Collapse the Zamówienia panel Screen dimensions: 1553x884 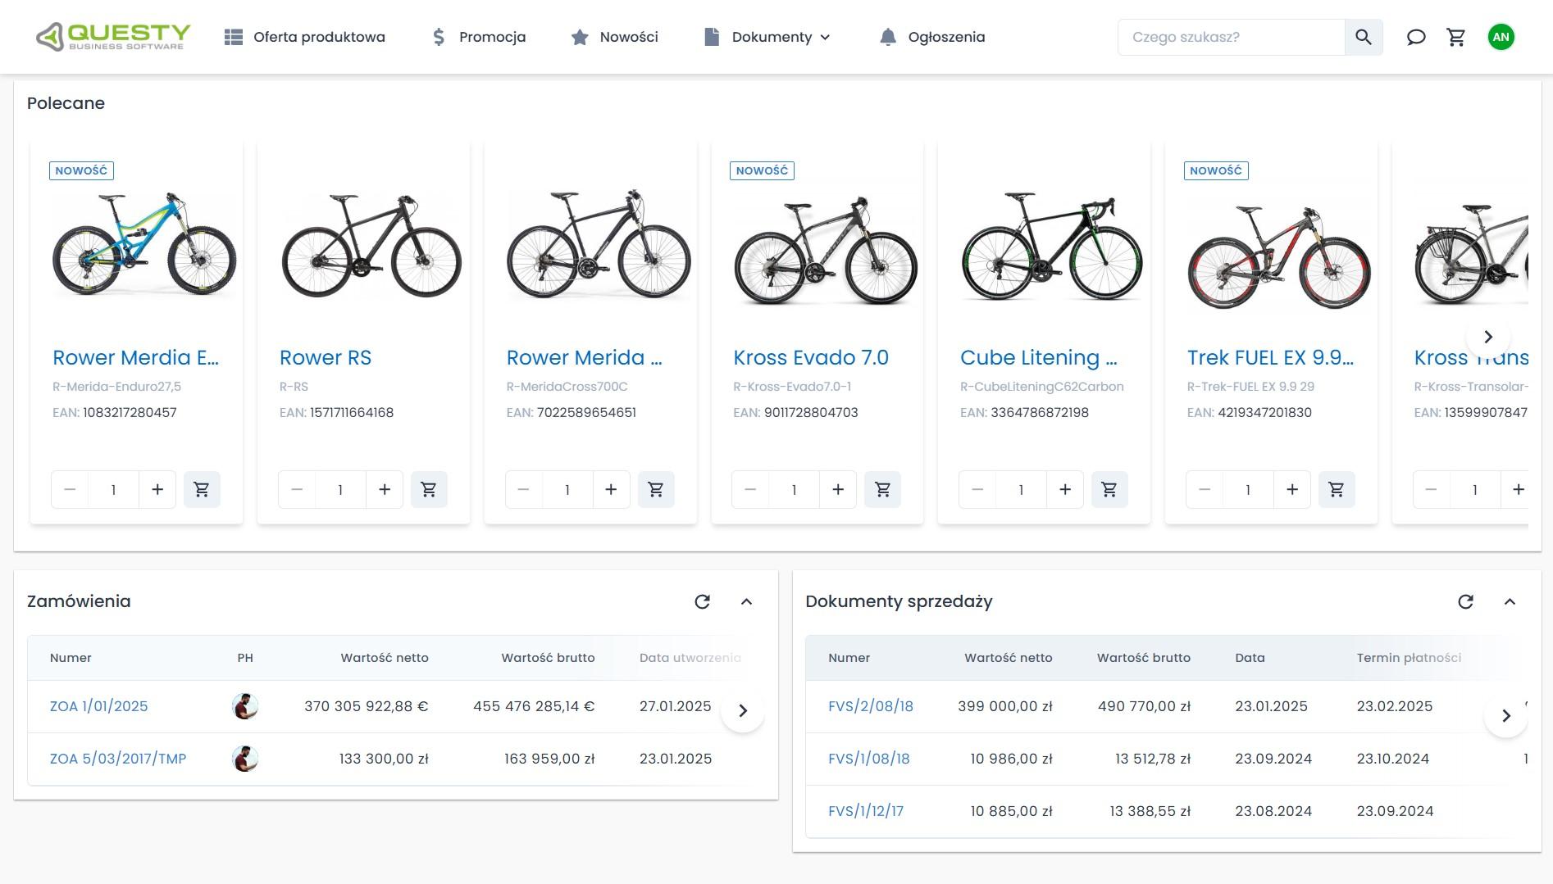coord(747,602)
